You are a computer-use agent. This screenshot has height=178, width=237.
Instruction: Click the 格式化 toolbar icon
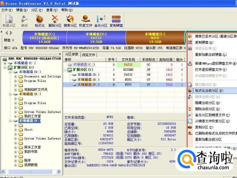click(40, 21)
